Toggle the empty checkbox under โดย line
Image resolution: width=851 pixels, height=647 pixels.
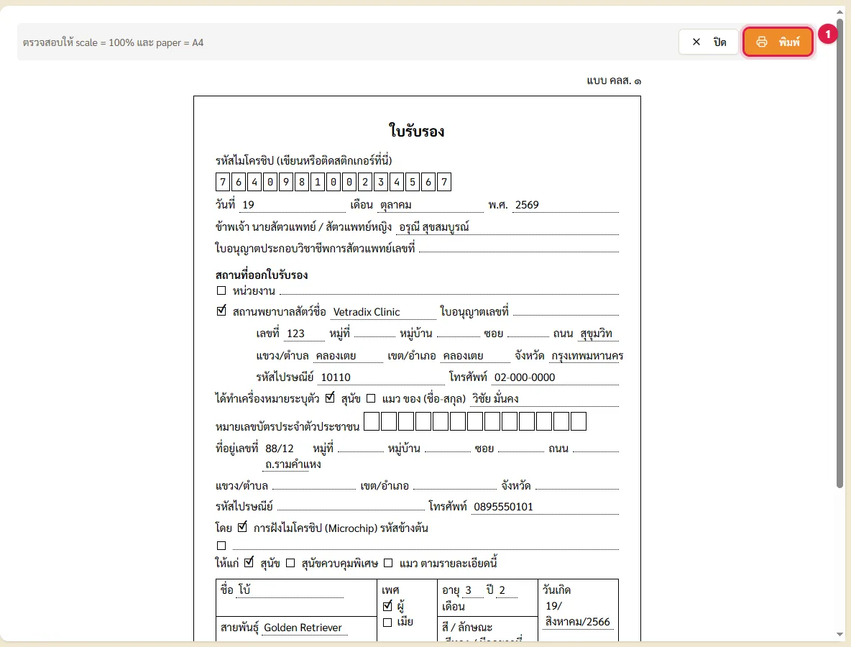click(x=221, y=546)
